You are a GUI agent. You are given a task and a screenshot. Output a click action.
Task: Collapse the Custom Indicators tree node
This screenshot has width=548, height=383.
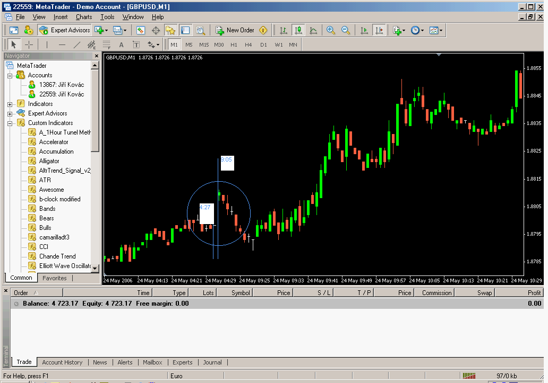pyautogui.click(x=10, y=123)
